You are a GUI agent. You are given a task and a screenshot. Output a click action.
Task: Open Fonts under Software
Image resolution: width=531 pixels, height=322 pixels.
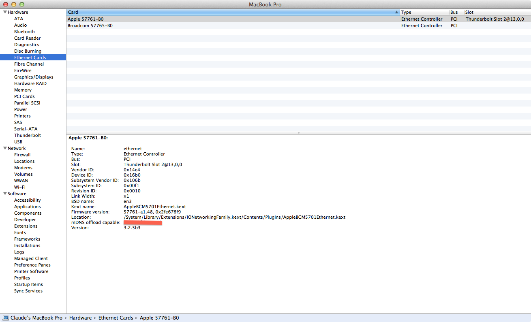(x=20, y=232)
